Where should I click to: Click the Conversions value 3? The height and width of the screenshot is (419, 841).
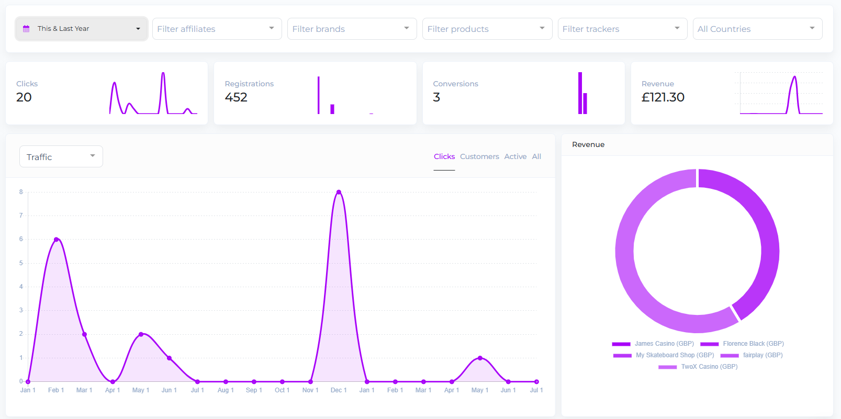pos(436,97)
